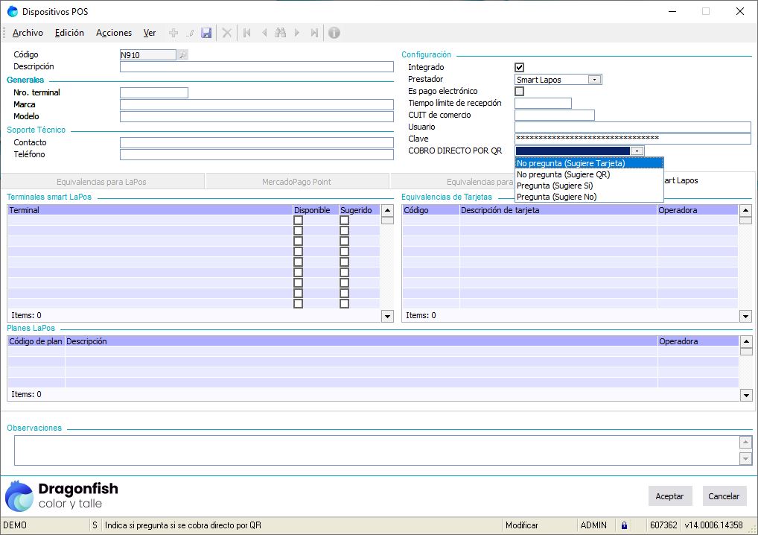Switch to MercadoPago Point tab

click(297, 182)
